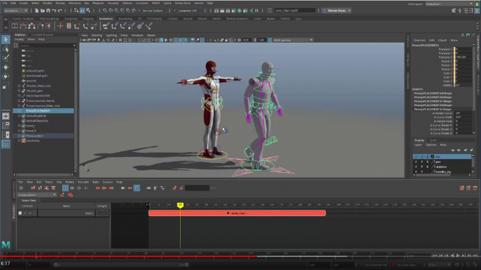
Task: Toggle the track checkbox in Time Editor controls
Action: pos(20,213)
